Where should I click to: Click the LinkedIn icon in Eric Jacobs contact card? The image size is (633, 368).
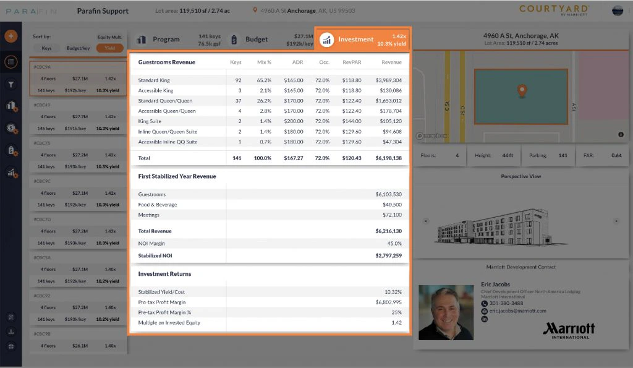click(484, 319)
